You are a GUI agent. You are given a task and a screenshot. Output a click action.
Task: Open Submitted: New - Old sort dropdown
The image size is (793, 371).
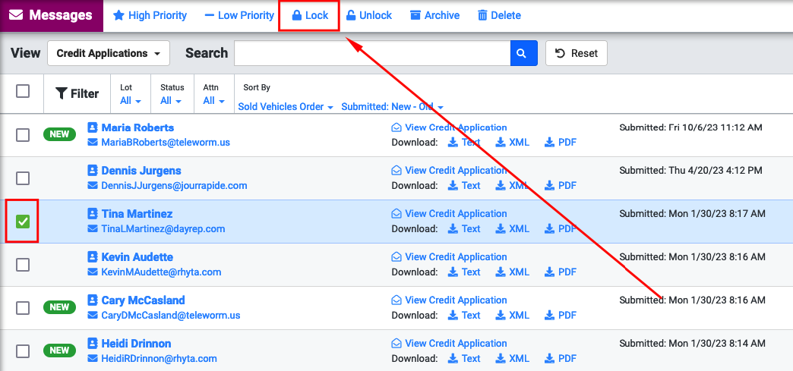click(x=393, y=107)
